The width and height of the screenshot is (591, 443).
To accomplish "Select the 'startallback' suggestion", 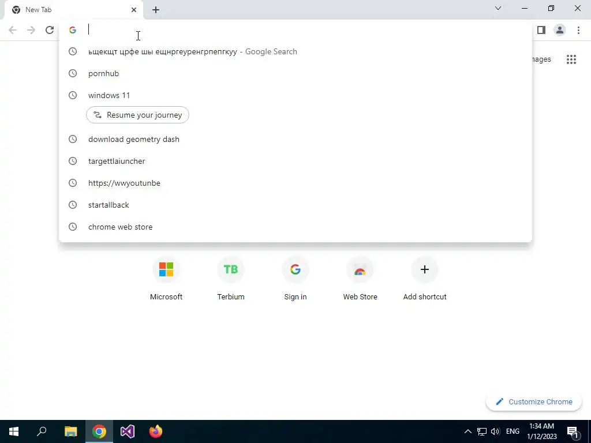I will point(295,205).
